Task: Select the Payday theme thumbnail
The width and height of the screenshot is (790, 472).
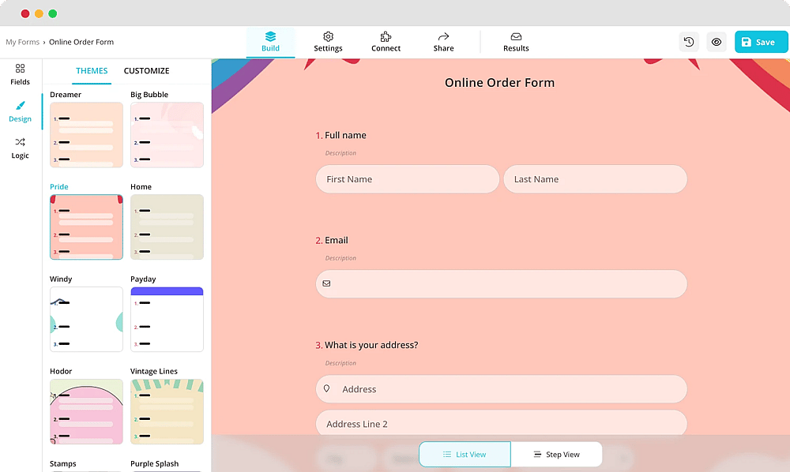Action: pos(167,319)
